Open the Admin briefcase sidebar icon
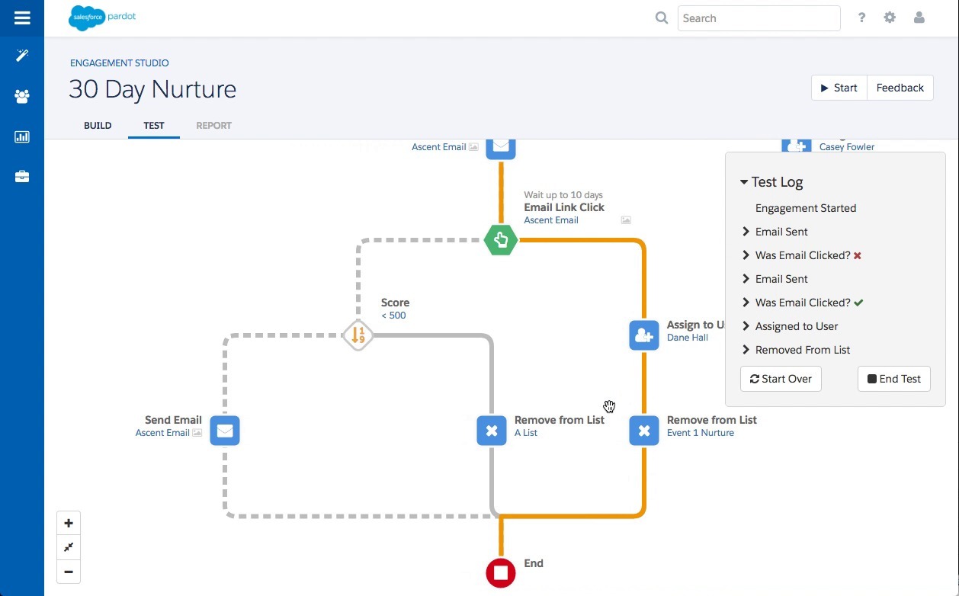 pos(22,177)
